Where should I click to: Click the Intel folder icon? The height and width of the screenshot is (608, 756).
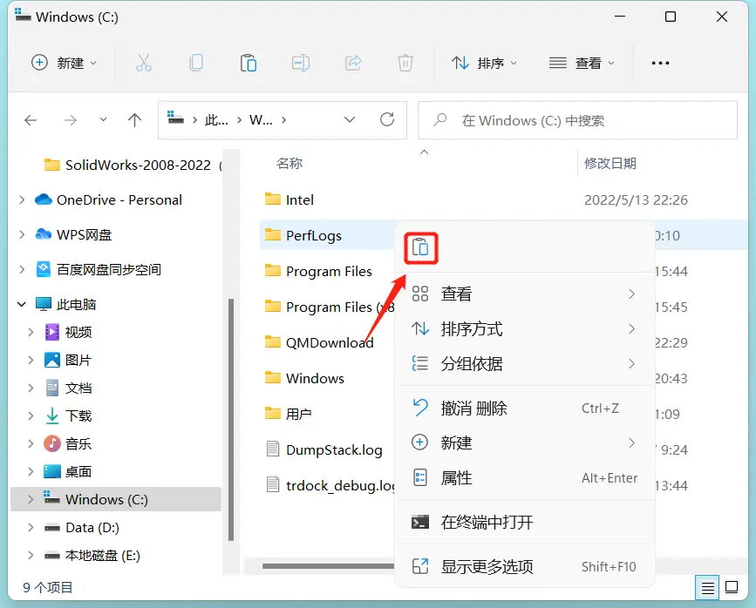[x=273, y=199]
